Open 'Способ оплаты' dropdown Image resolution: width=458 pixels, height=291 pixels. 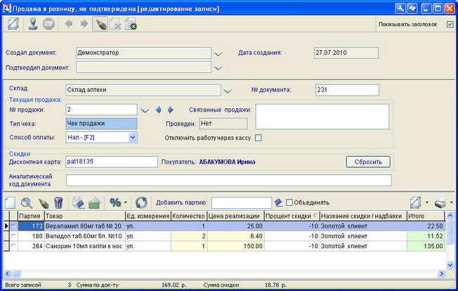point(132,137)
